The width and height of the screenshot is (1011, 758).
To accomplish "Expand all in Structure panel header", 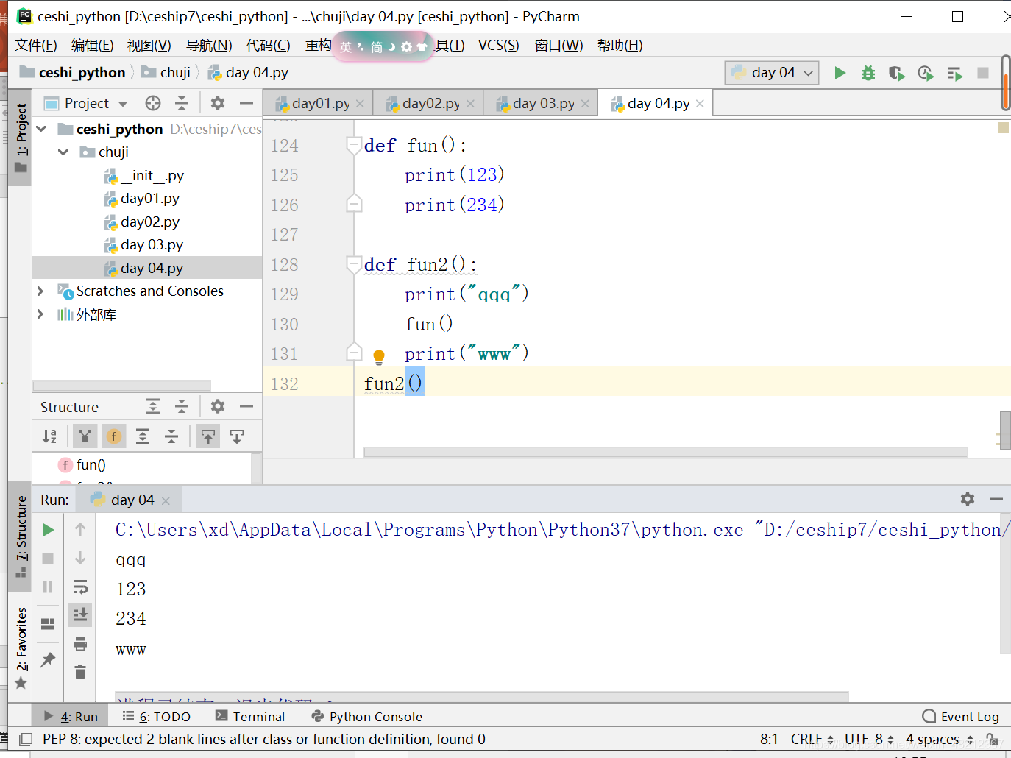I will (x=152, y=406).
